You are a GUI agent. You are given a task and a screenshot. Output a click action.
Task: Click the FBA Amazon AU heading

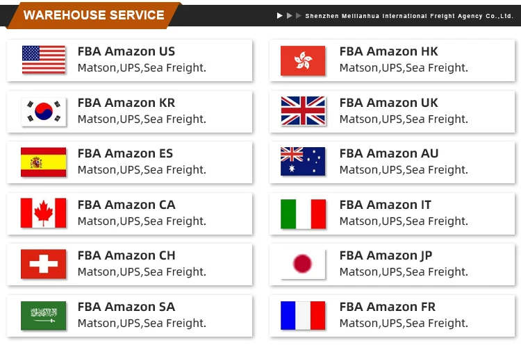click(x=389, y=153)
